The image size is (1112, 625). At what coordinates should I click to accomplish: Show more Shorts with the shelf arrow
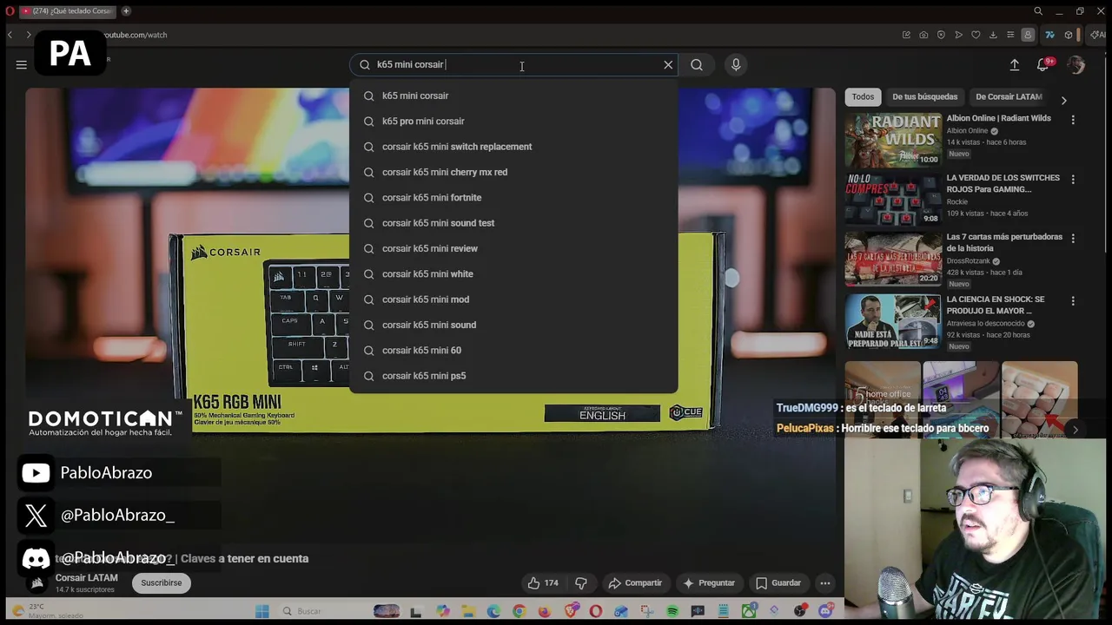[1075, 430]
